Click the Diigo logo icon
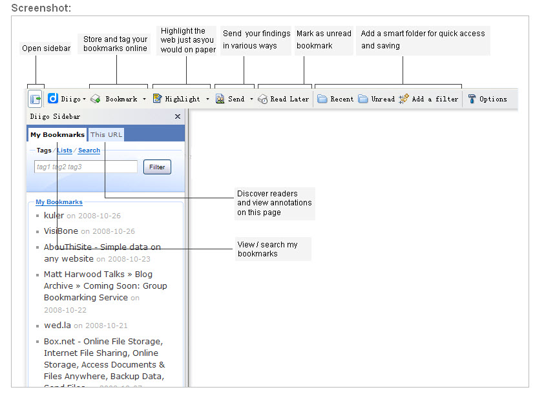This screenshot has width=535, height=394. coord(53,99)
